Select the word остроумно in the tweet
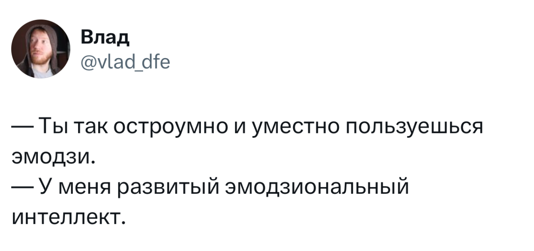Image resolution: width=534 pixels, height=251 pixels. point(171,128)
